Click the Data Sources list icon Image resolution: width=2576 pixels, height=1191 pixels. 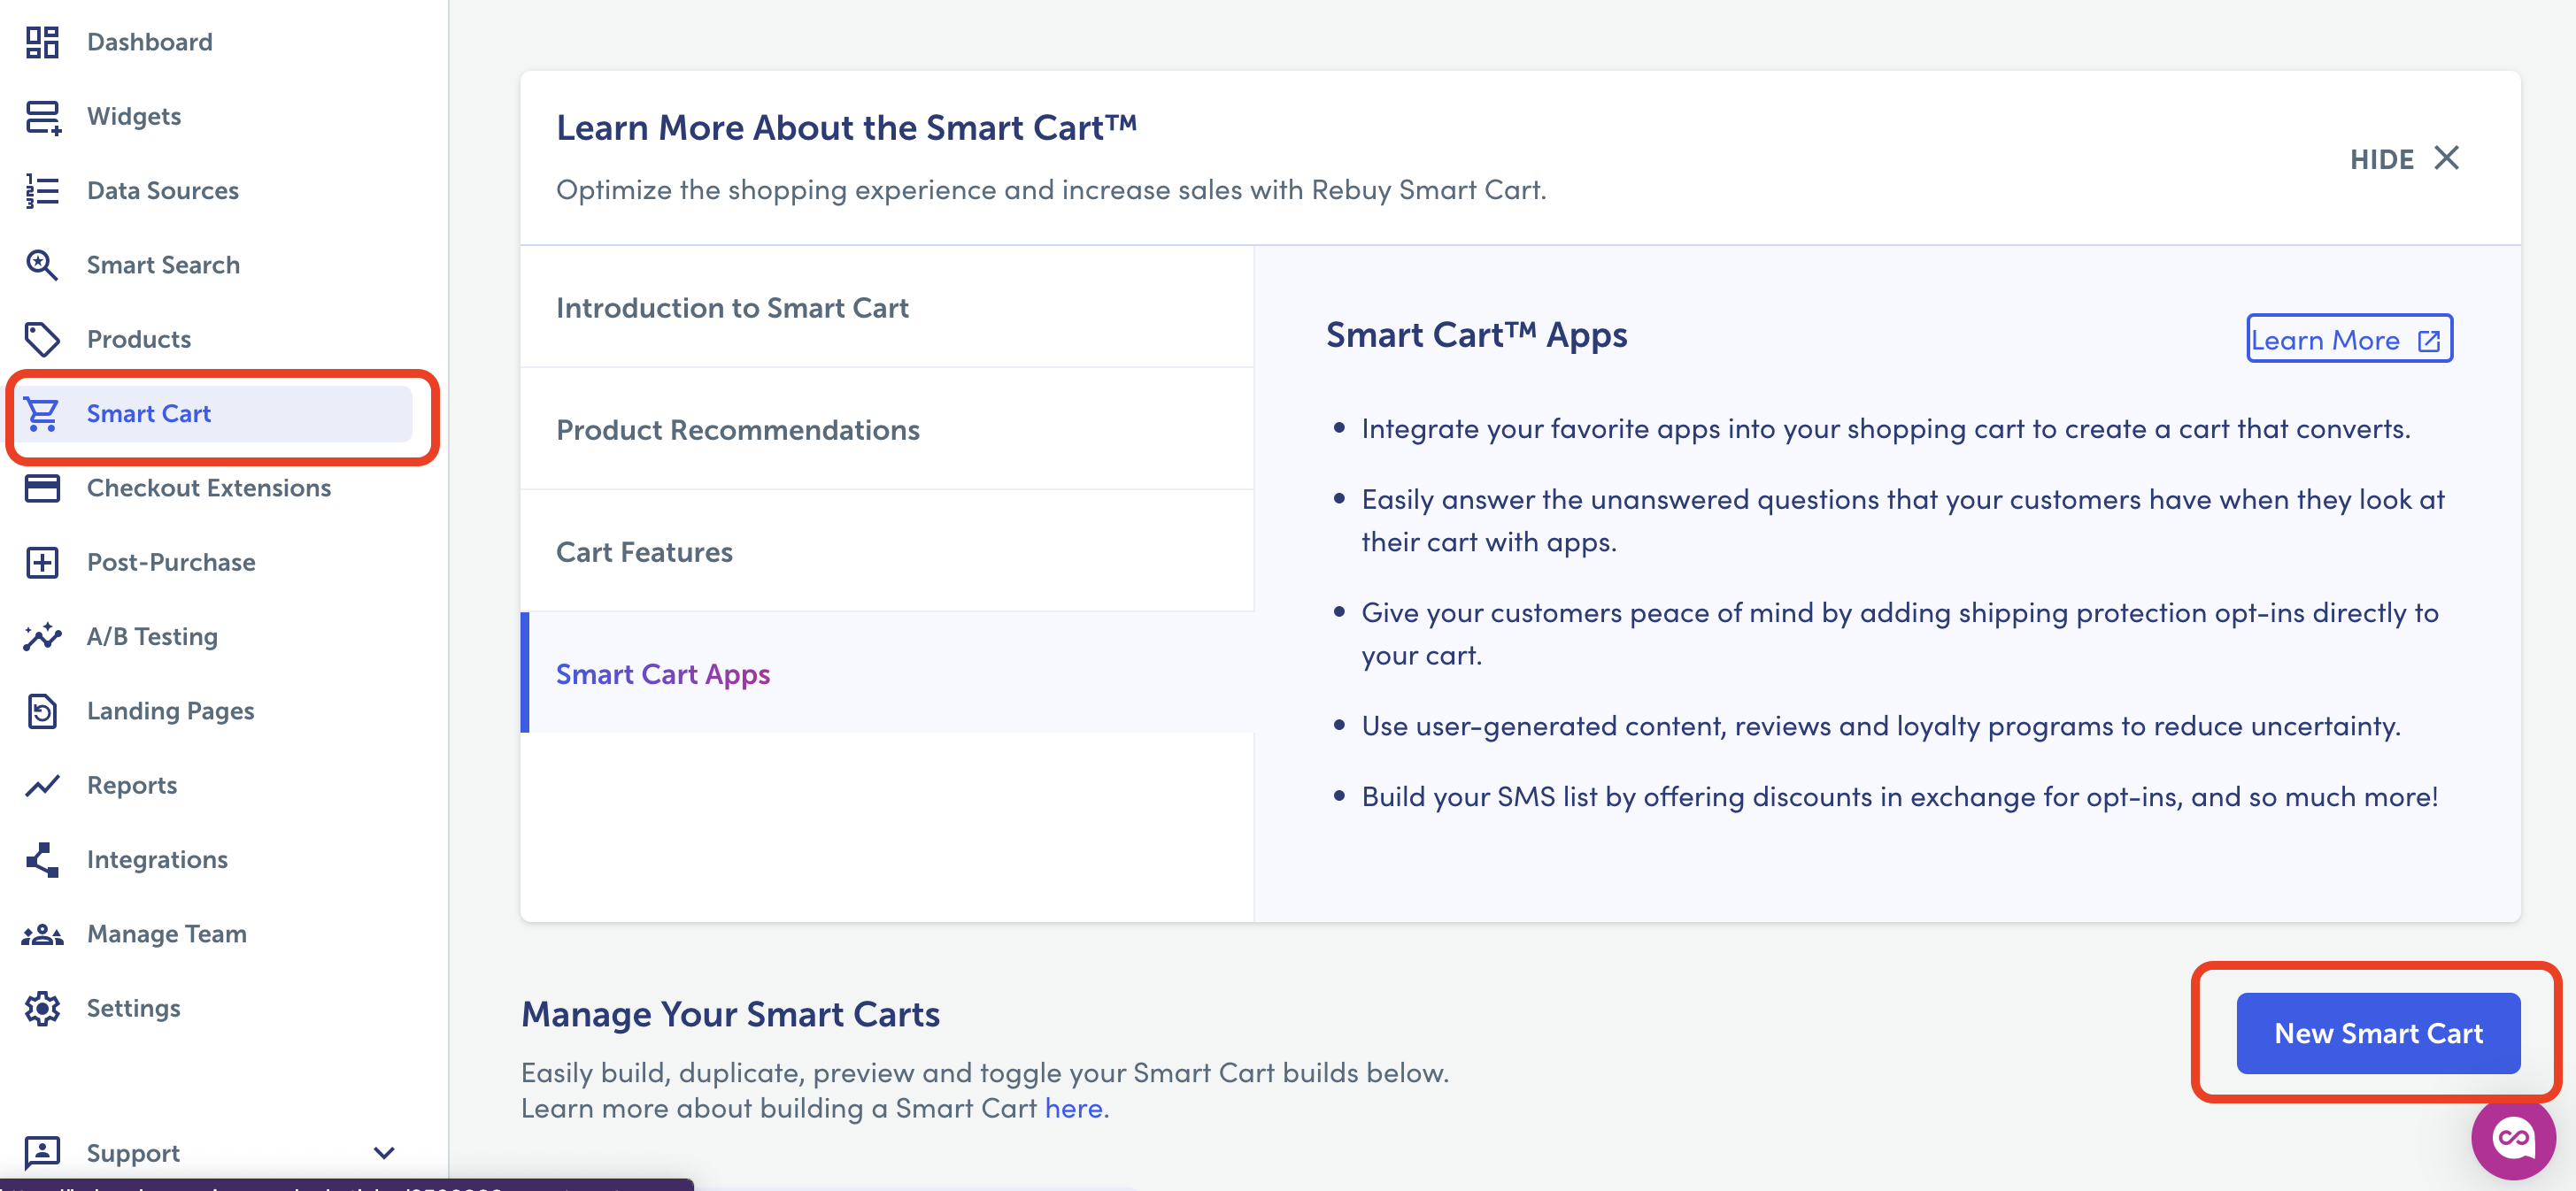pos(42,191)
